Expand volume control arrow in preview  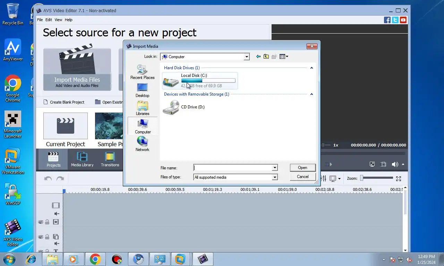point(403,164)
